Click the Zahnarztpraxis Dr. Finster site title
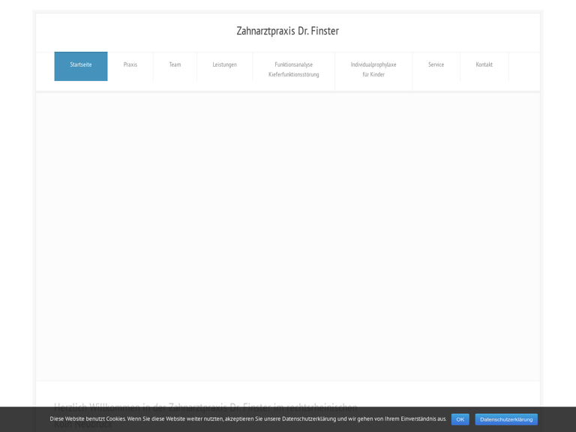Image resolution: width=576 pixels, height=432 pixels. pyautogui.click(x=287, y=31)
